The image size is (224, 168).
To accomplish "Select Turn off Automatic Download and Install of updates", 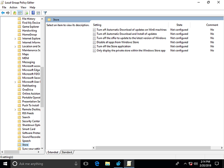I will (127, 34).
